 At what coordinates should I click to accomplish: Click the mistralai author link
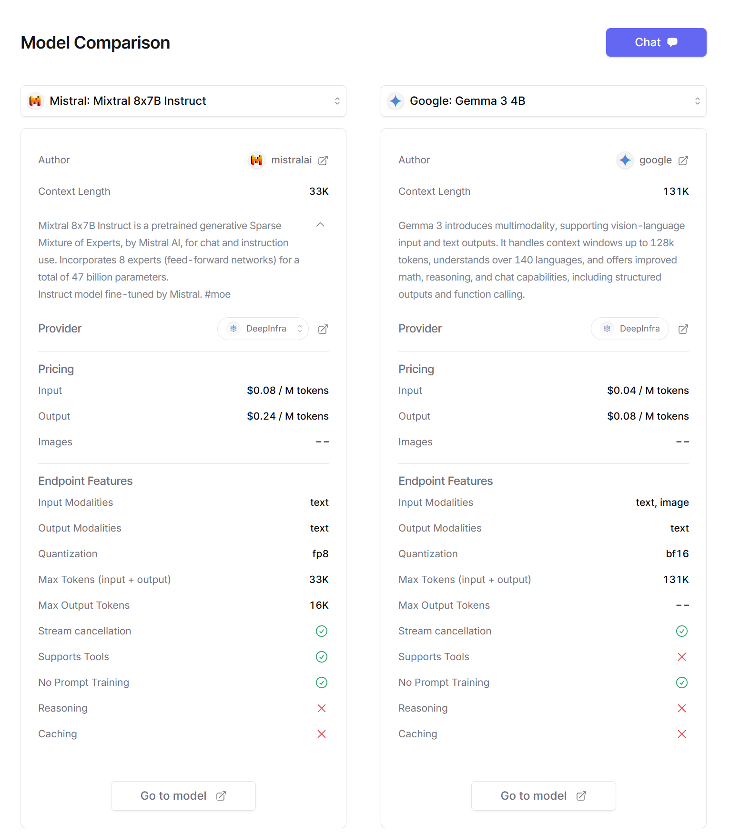pos(291,160)
